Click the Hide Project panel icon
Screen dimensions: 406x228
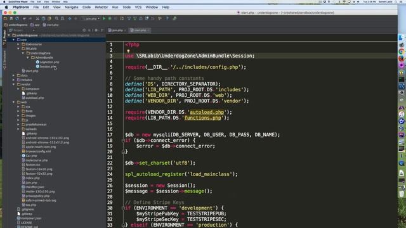tap(102, 30)
